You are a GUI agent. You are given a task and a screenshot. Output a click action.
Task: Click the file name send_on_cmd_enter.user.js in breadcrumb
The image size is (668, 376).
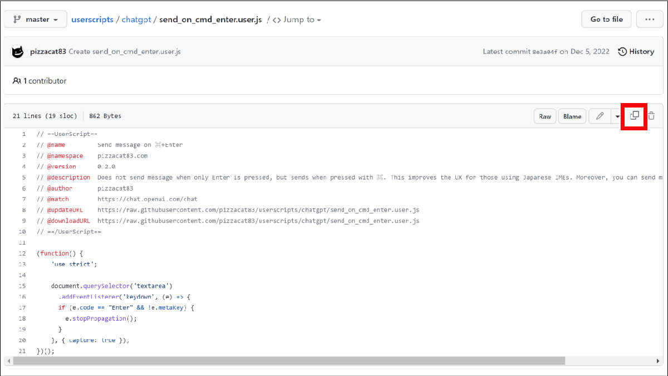210,19
